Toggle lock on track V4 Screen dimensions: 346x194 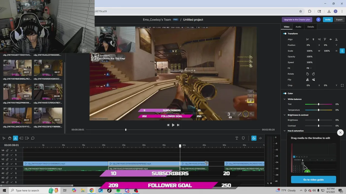pyautogui.click(x=7, y=150)
